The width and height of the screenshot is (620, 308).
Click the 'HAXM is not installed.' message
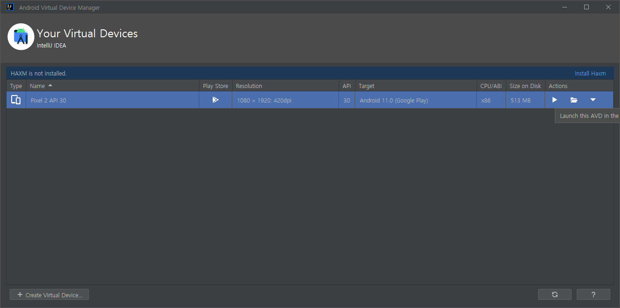[39, 73]
